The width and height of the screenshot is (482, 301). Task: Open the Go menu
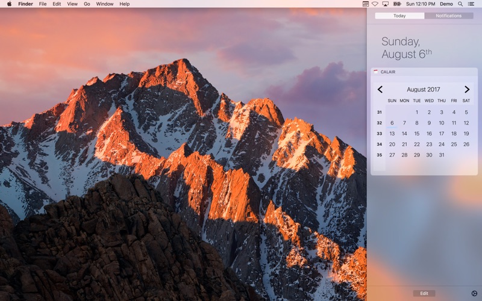(x=87, y=4)
